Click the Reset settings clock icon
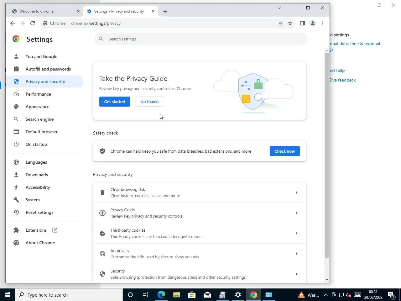Viewport: 401px width, 301px height. point(16,212)
